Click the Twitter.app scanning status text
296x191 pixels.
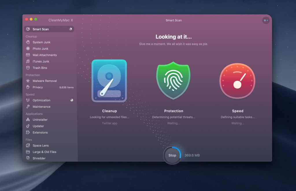pos(110,123)
